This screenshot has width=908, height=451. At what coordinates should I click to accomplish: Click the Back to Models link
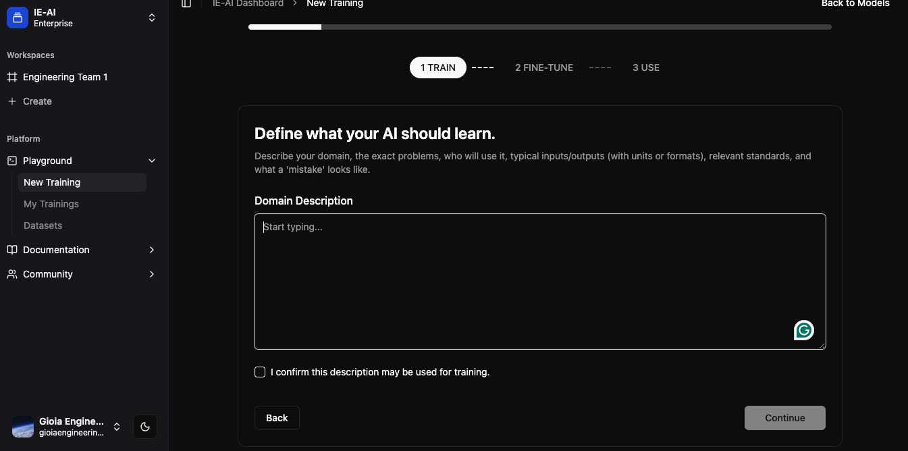tap(855, 3)
